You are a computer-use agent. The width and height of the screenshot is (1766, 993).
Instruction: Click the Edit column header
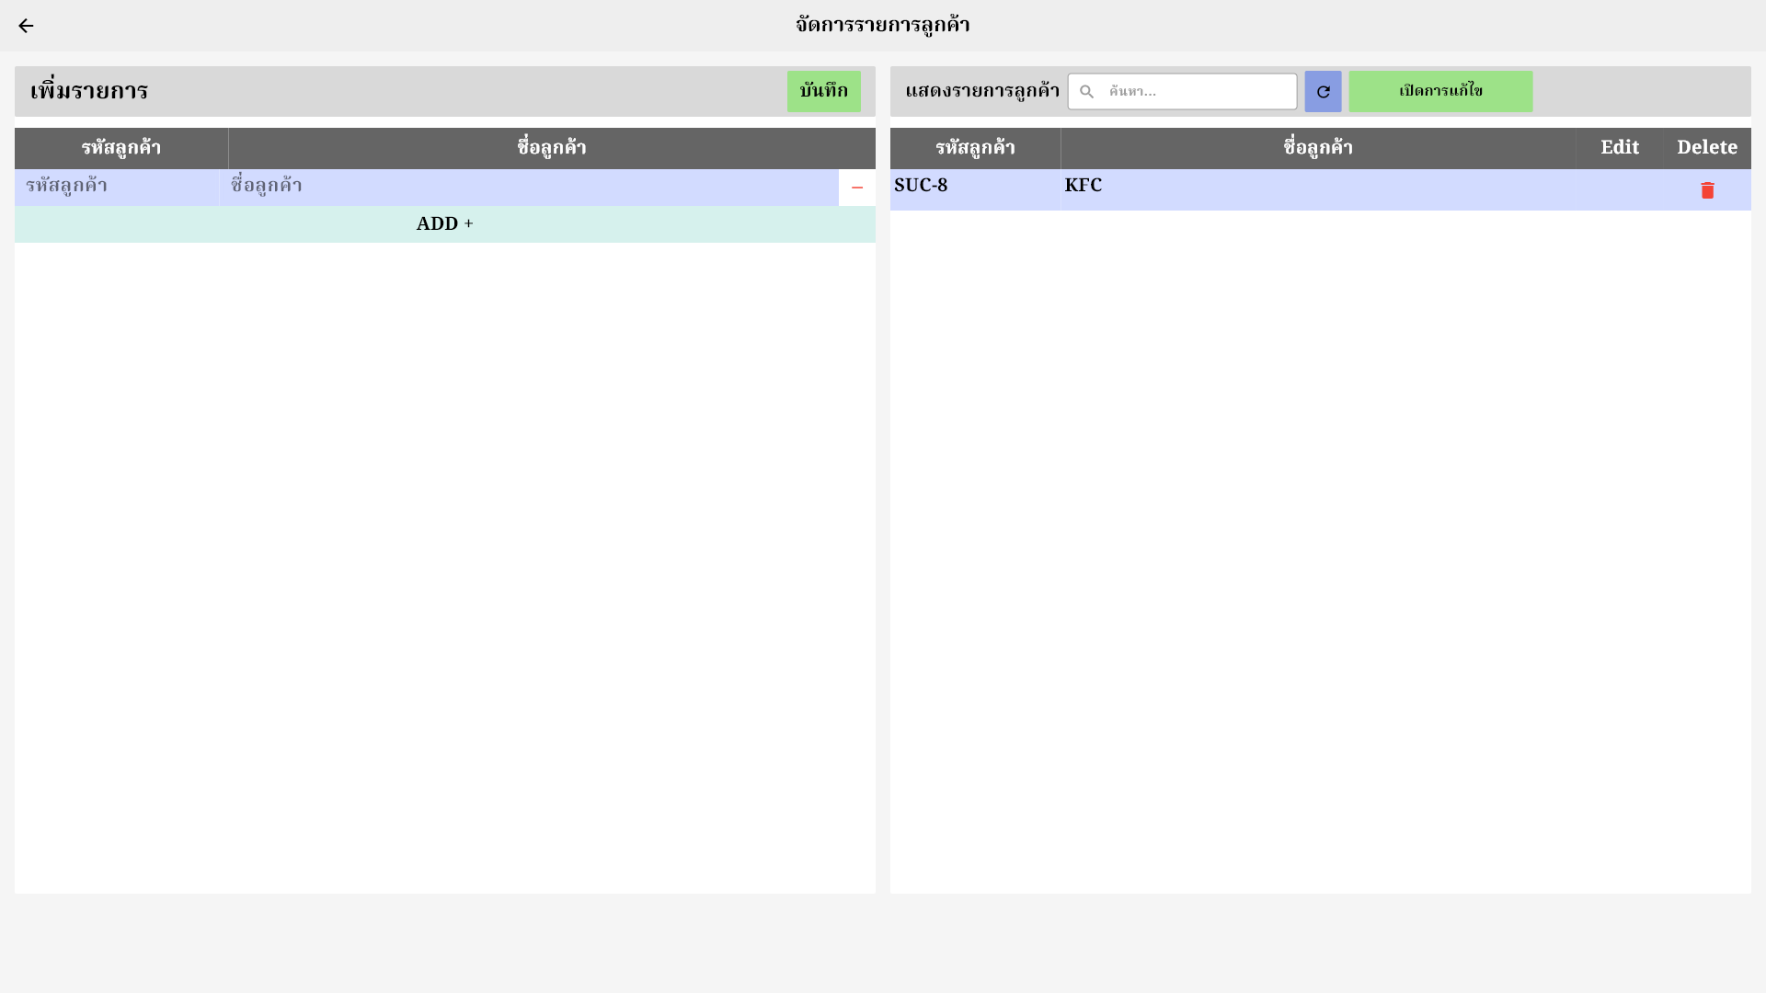pos(1619,148)
